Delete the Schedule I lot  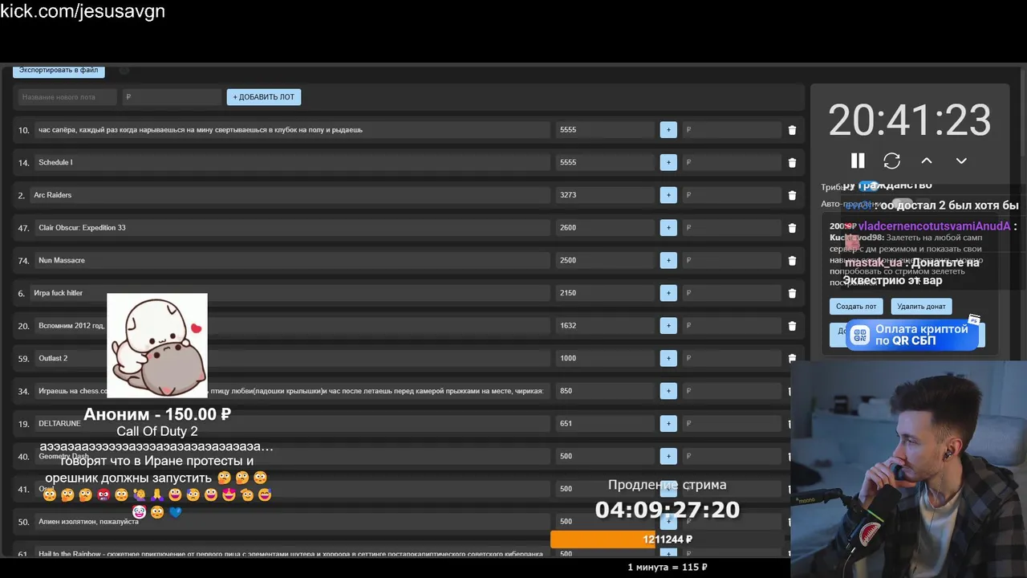[792, 162]
